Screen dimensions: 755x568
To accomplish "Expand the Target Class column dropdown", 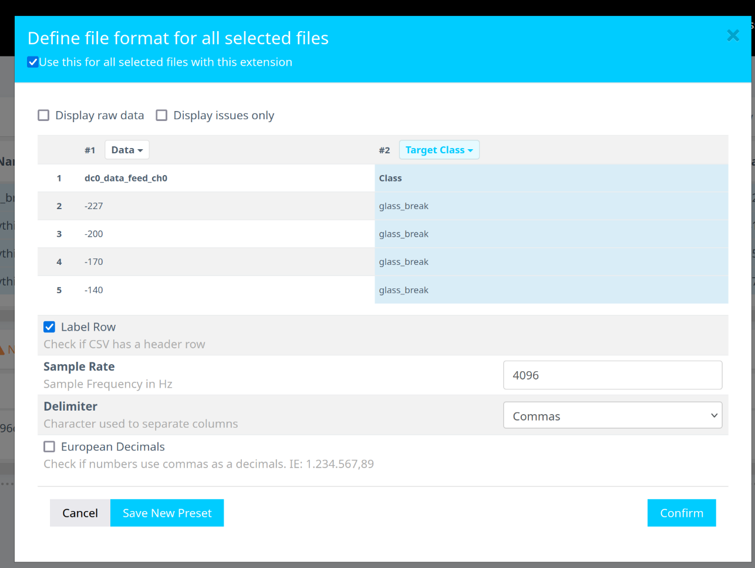I will 439,150.
